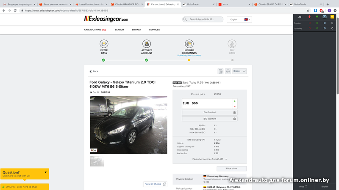Decrease bid with the red minus

click(235, 106)
